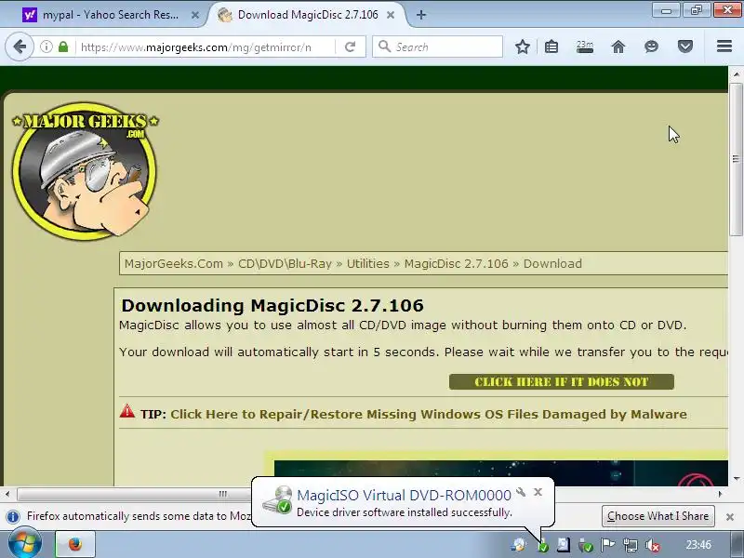
Task: Click the vertical scrollbar down arrow
Action: click(x=736, y=479)
